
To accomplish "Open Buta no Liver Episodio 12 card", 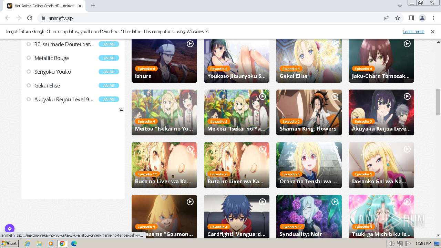I will (164, 165).
